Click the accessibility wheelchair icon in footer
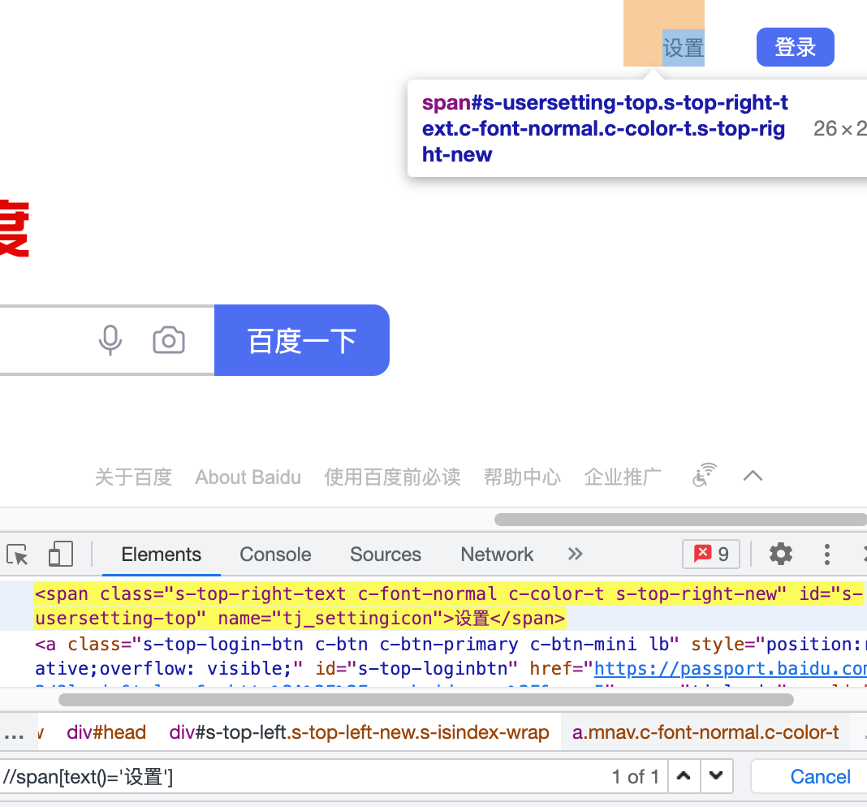This screenshot has height=807, width=867. pos(704,476)
